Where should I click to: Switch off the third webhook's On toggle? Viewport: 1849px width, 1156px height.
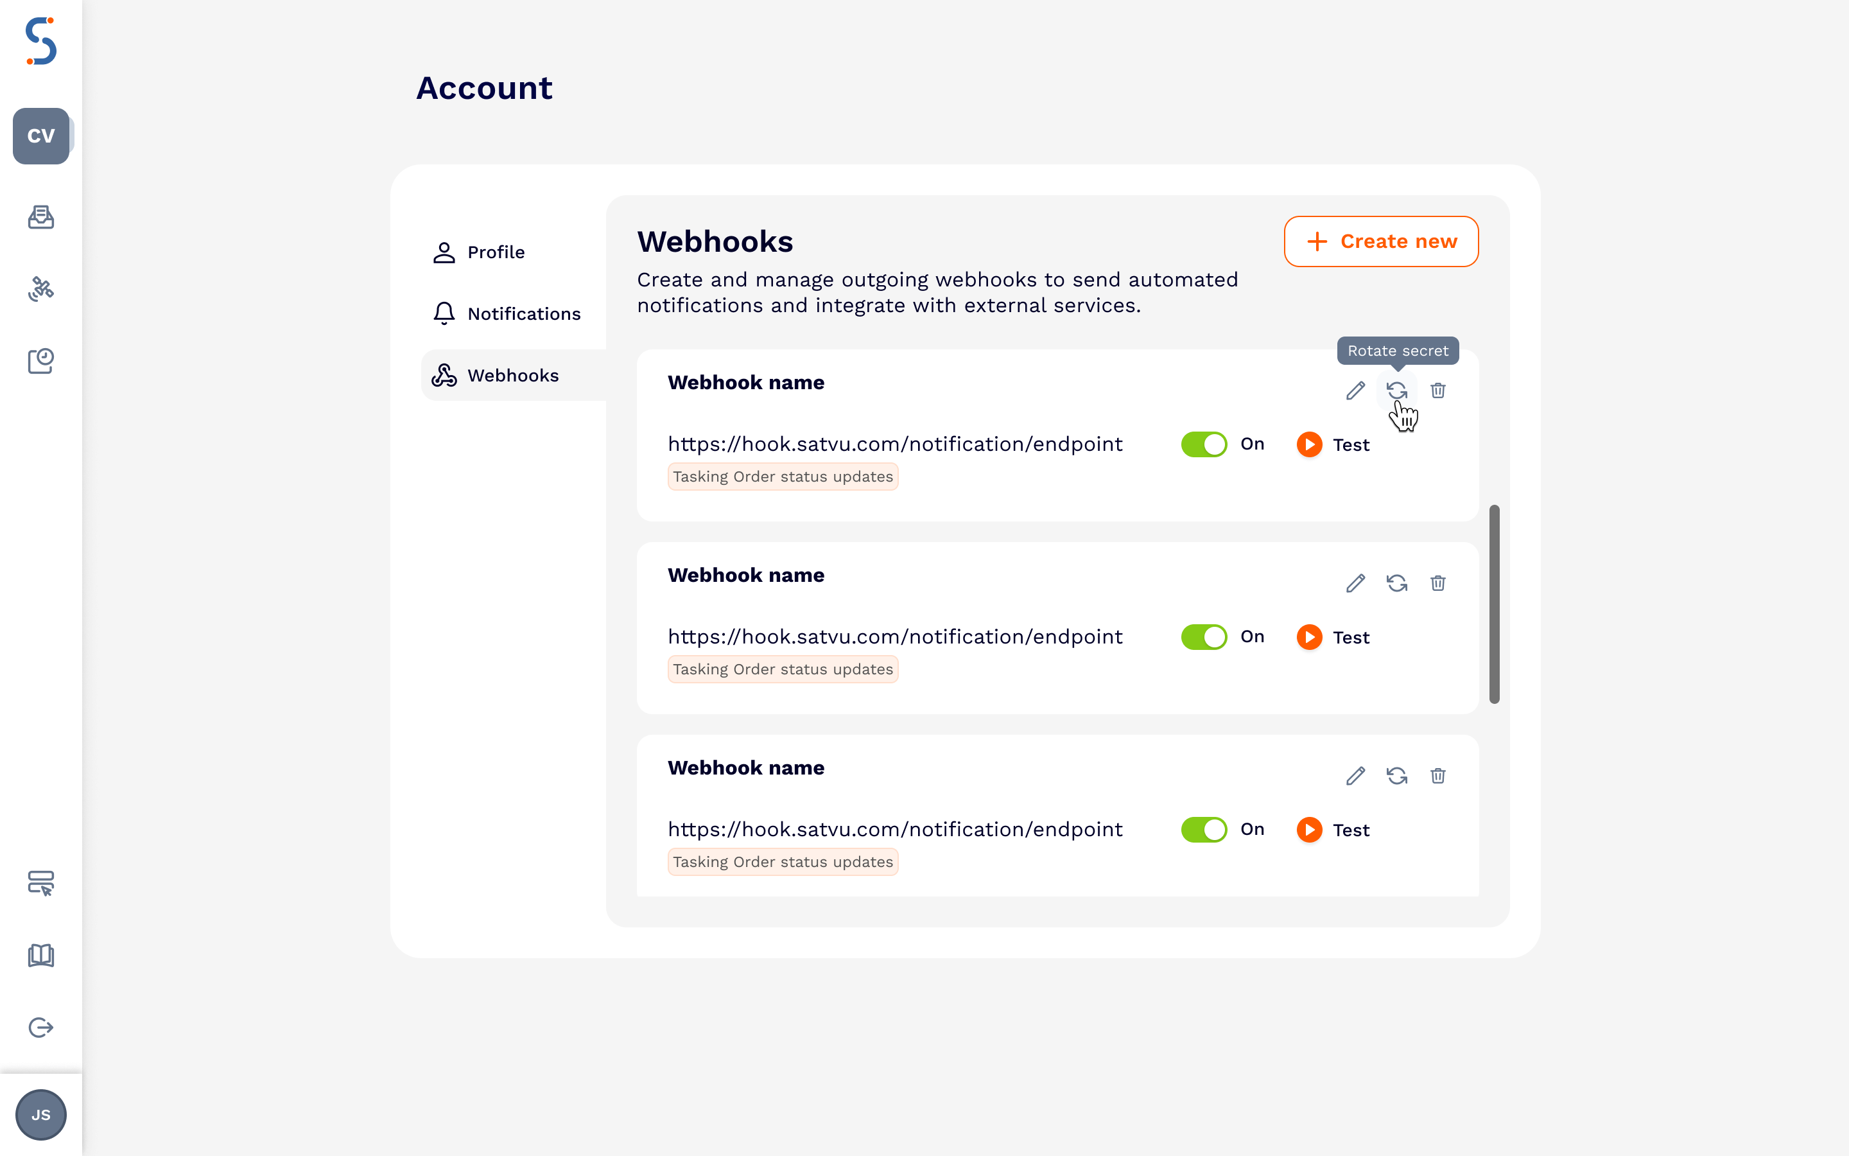click(x=1204, y=828)
